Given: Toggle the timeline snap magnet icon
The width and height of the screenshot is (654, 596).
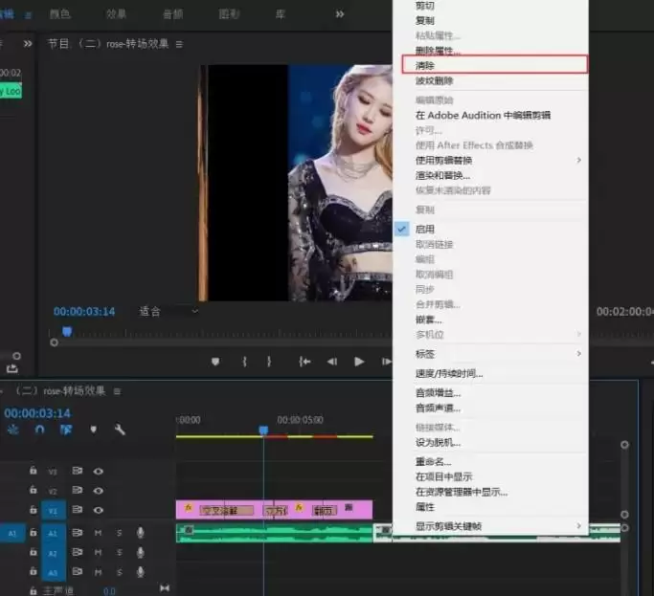Looking at the screenshot, I should 39,430.
